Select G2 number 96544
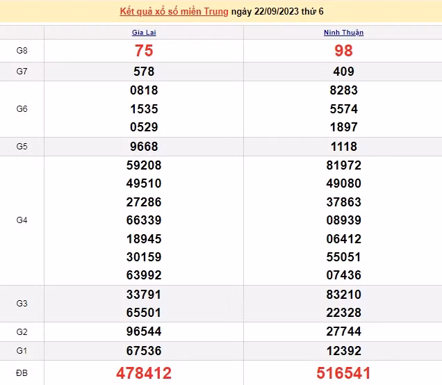 point(144,333)
